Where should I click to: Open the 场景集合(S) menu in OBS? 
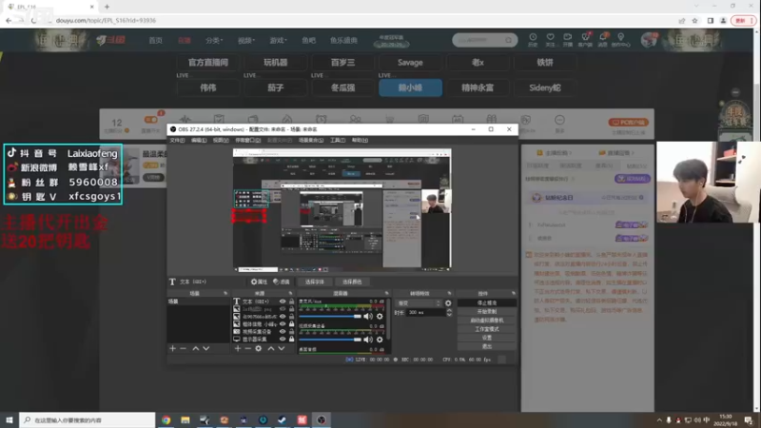311,140
